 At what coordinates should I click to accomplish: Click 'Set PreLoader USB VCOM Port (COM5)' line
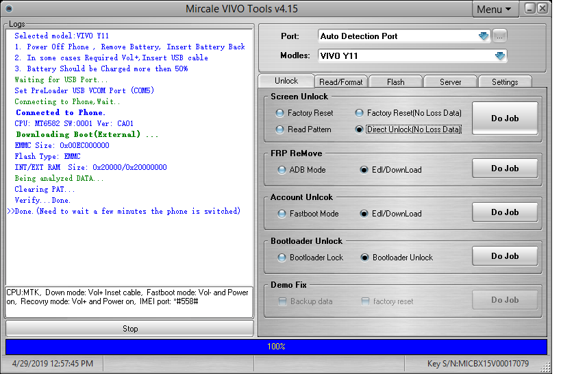(84, 90)
